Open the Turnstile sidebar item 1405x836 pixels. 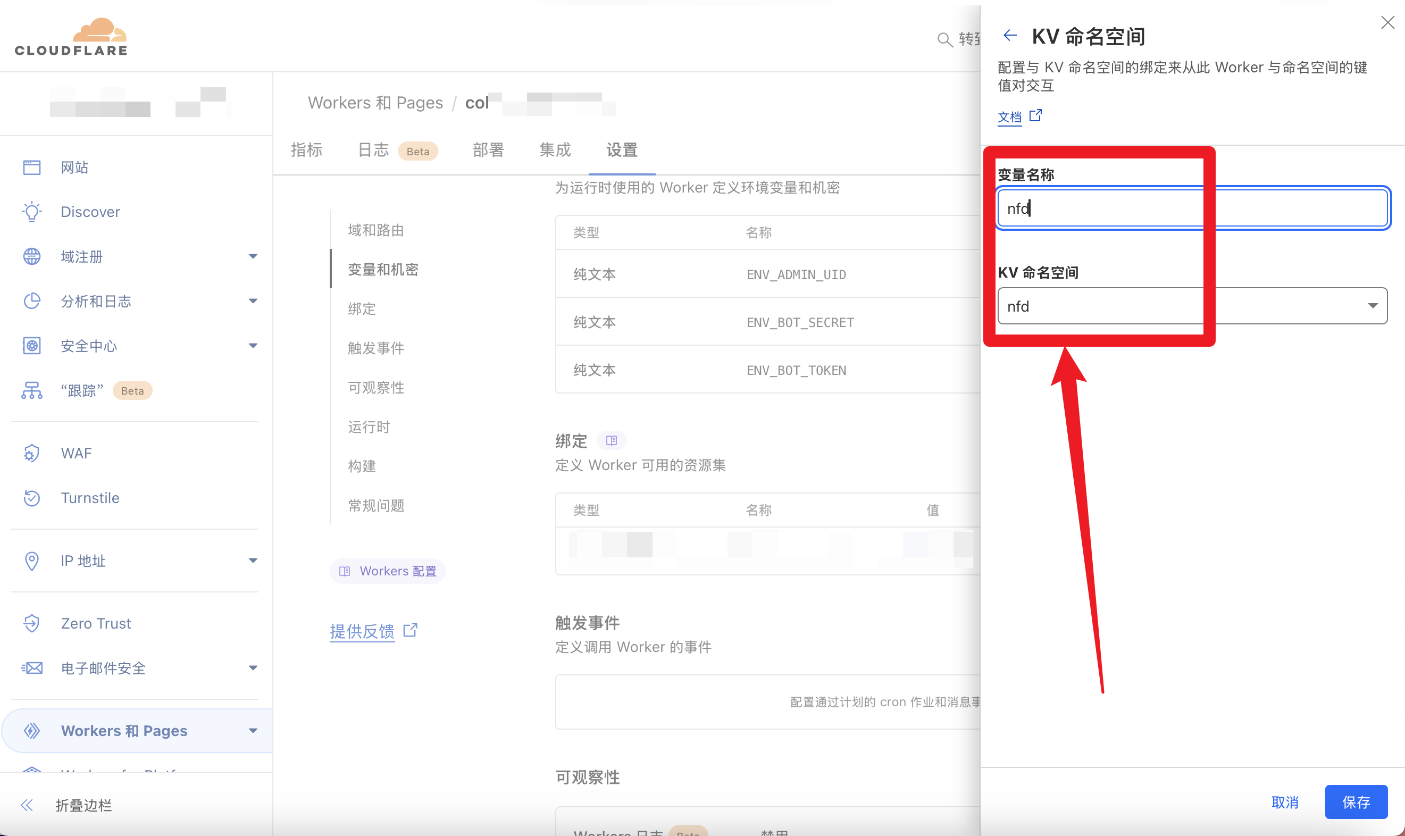coord(90,498)
